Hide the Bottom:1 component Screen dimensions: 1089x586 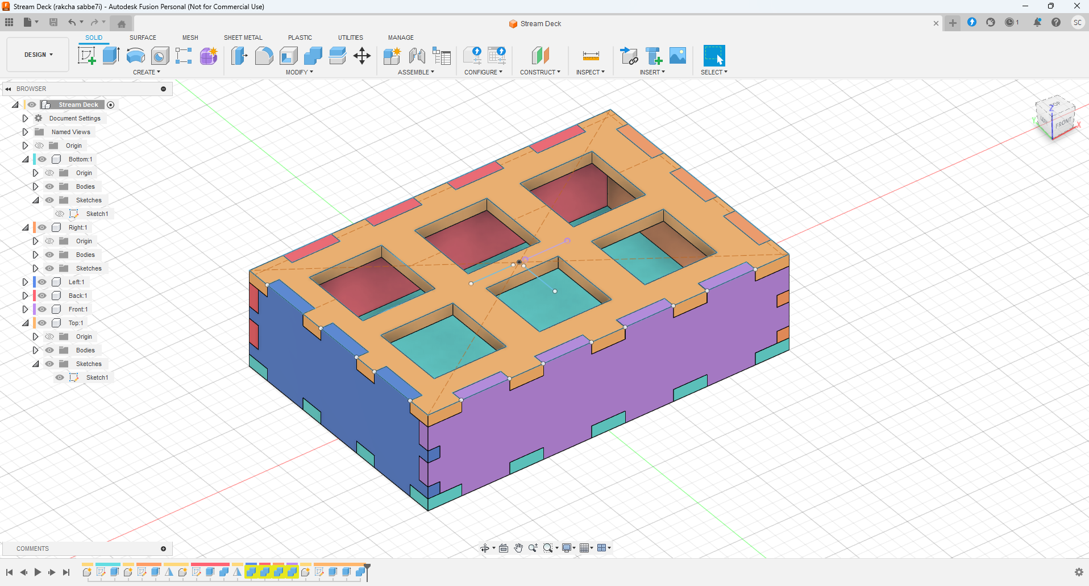(43, 159)
